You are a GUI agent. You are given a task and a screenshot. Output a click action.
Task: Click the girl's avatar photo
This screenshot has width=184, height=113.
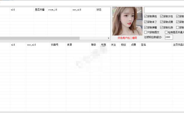[x=127, y=21]
